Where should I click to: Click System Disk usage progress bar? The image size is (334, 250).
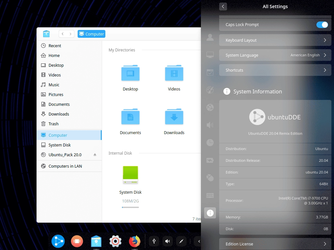pyautogui.click(x=130, y=207)
